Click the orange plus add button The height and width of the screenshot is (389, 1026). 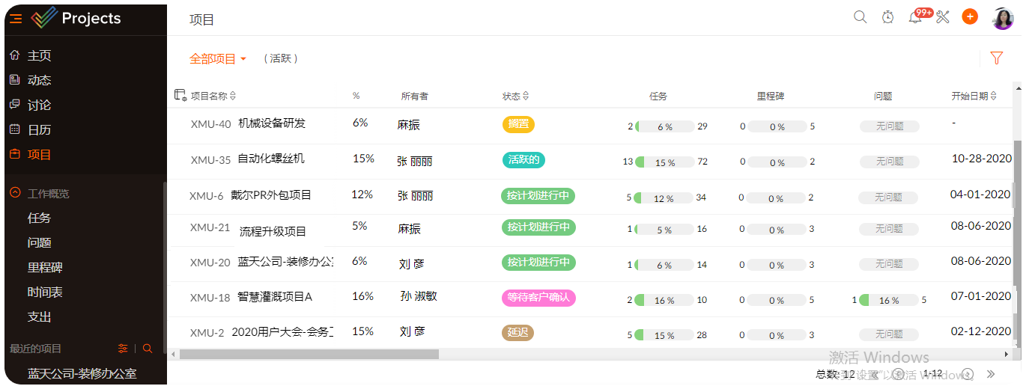(970, 16)
